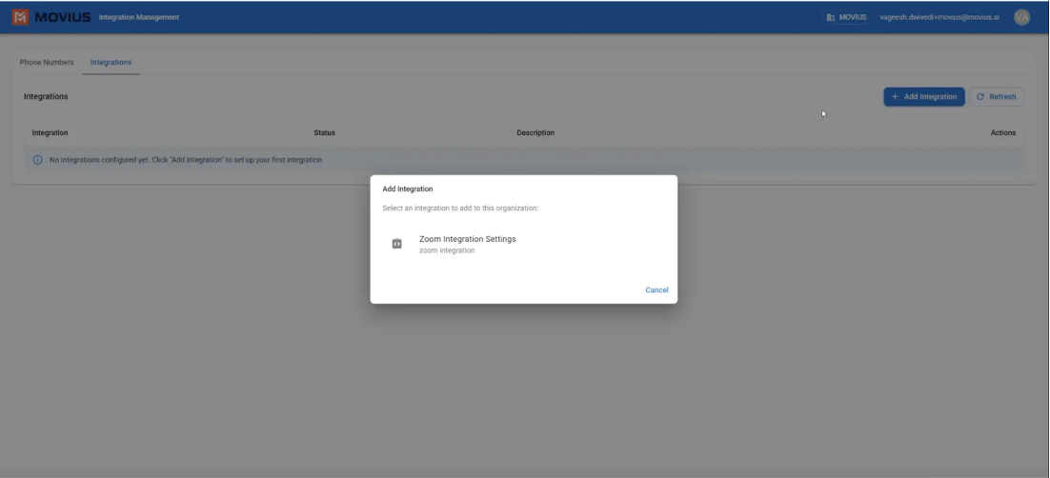Open the VA user avatar menu
Image resolution: width=1050 pixels, height=478 pixels.
coord(1021,17)
